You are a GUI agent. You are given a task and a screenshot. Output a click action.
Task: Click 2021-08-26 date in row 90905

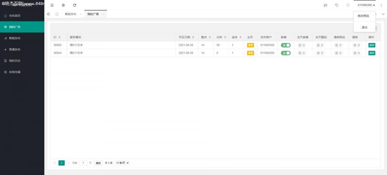coord(186,45)
